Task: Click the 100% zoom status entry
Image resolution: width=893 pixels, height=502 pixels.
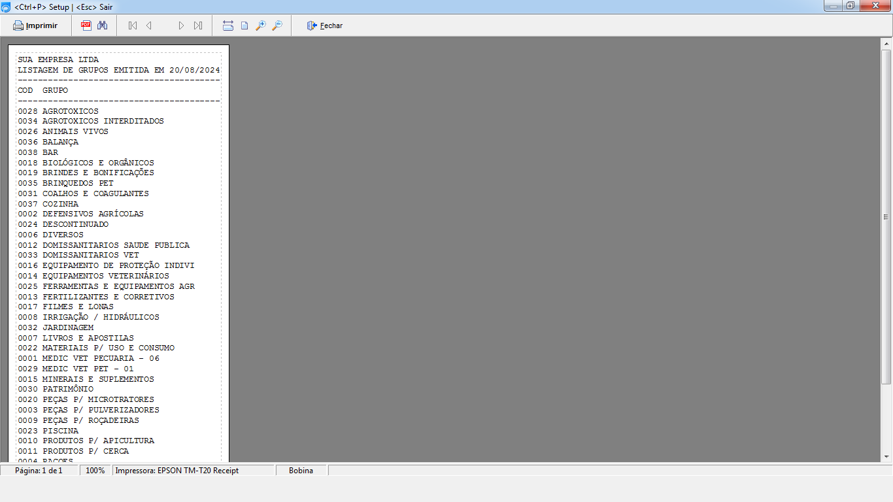Action: click(x=95, y=471)
